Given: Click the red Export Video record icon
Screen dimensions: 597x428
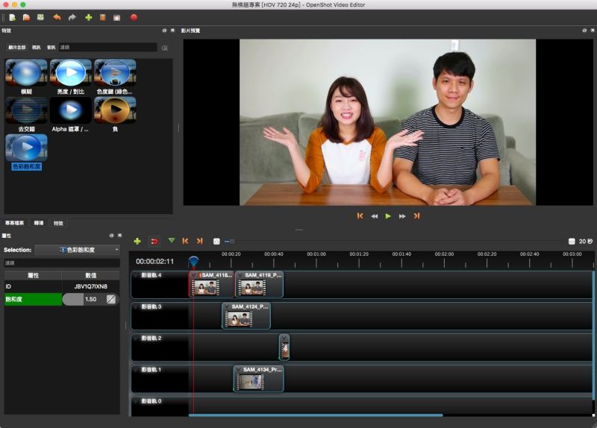Looking at the screenshot, I should tap(134, 17).
